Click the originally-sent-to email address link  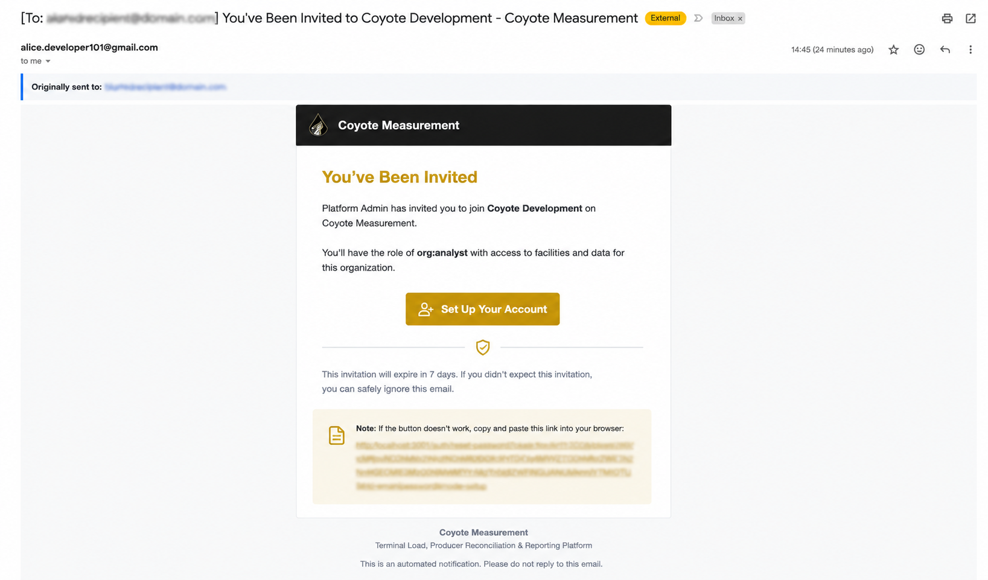point(165,87)
